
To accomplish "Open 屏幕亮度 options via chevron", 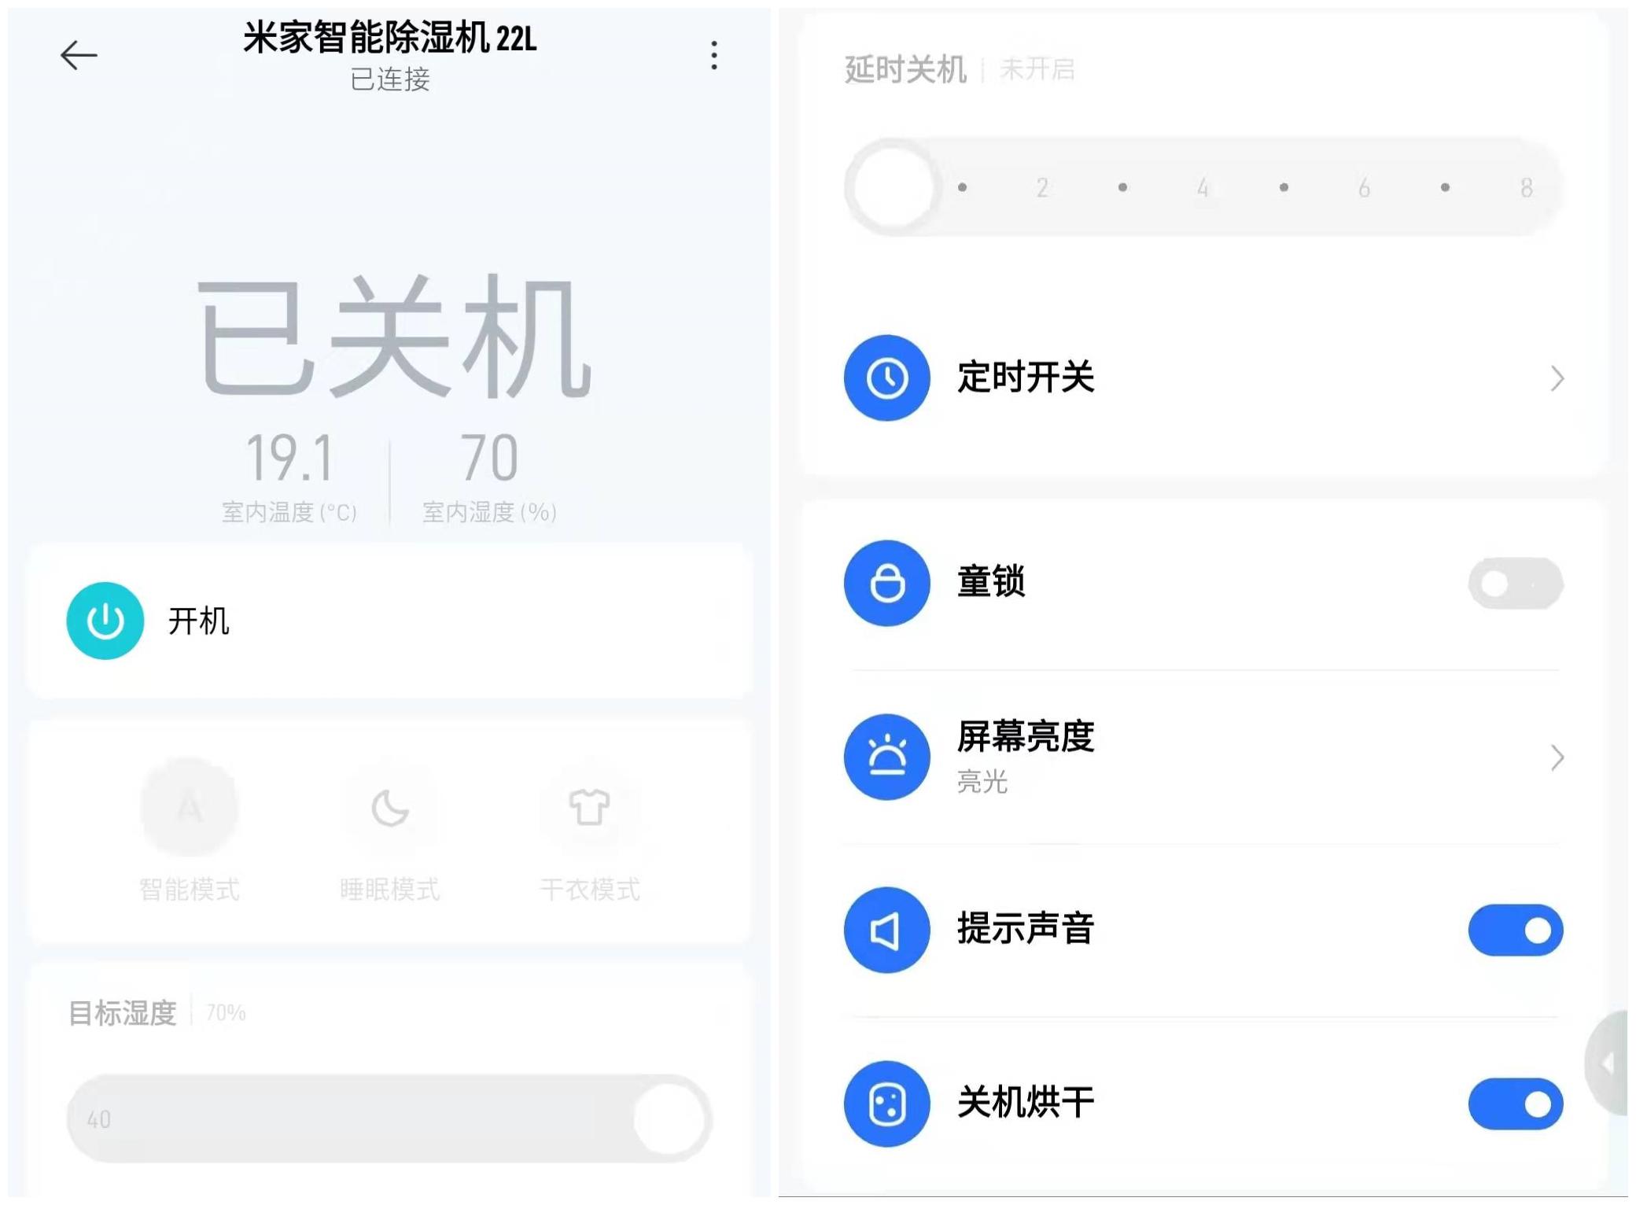I will click(1557, 757).
